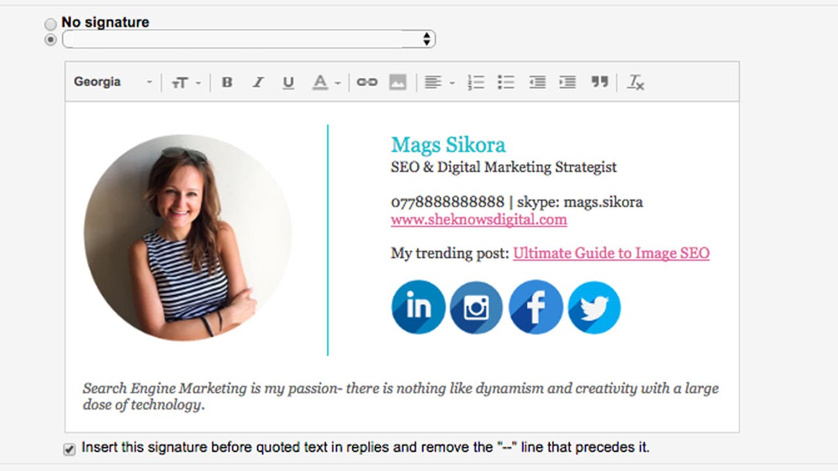Expand the text size dropdown arrow

tap(198, 83)
